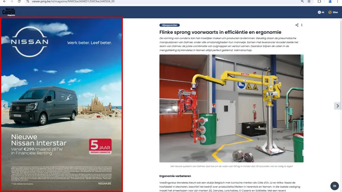Open the table of contents floating button
This screenshot has height=192, width=342.
pyautogui.click(x=334, y=186)
